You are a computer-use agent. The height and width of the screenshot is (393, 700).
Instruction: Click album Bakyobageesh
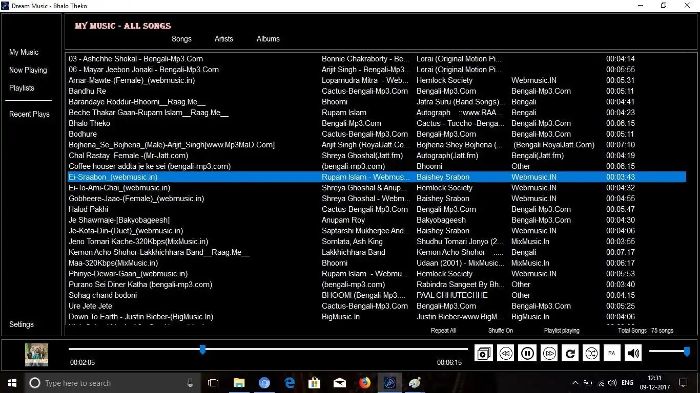click(x=441, y=220)
